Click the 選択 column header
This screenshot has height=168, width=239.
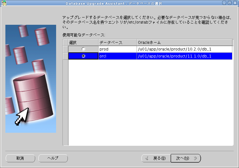tap(83, 43)
